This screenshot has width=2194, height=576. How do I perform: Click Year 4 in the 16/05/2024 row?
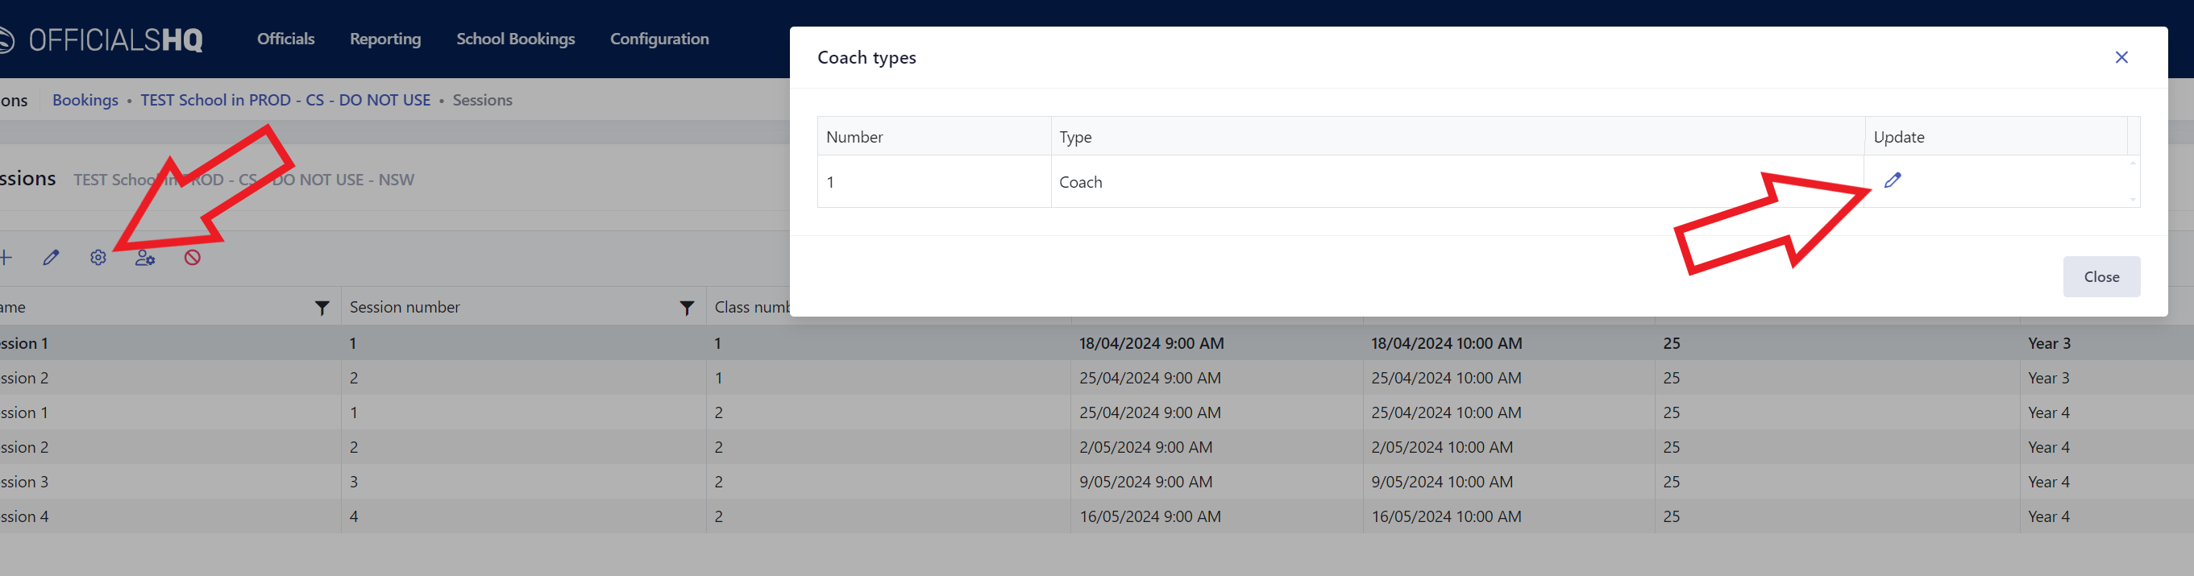click(x=2048, y=516)
